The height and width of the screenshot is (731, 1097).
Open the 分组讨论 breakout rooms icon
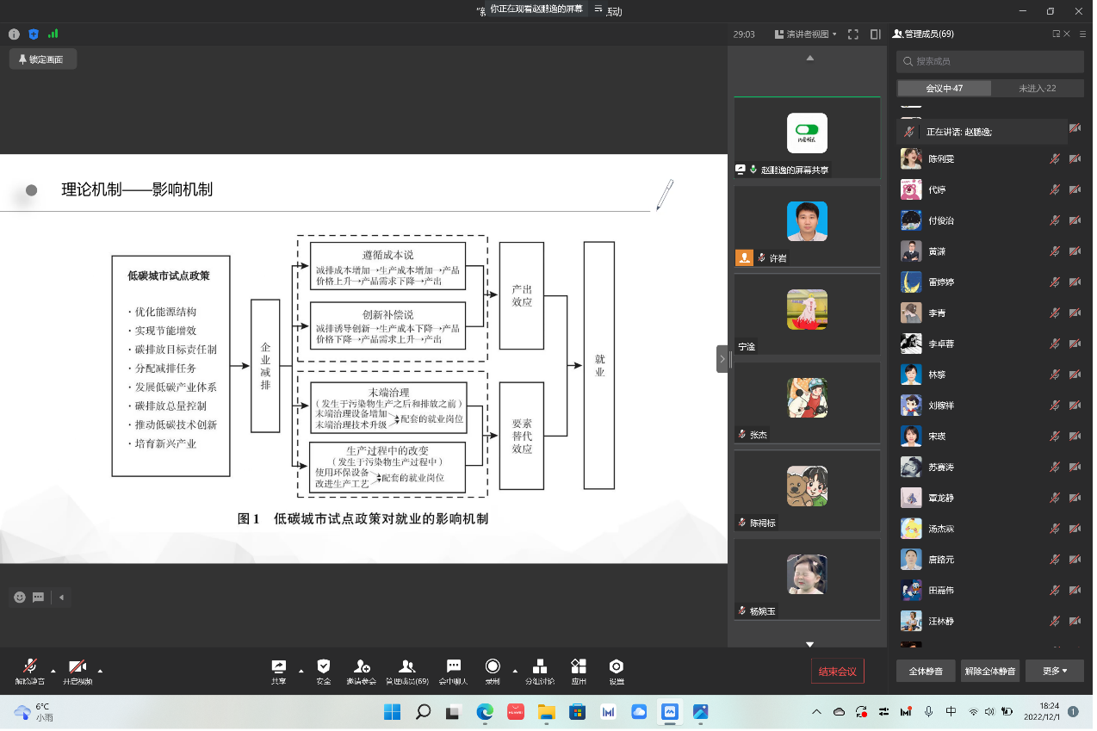[540, 667]
